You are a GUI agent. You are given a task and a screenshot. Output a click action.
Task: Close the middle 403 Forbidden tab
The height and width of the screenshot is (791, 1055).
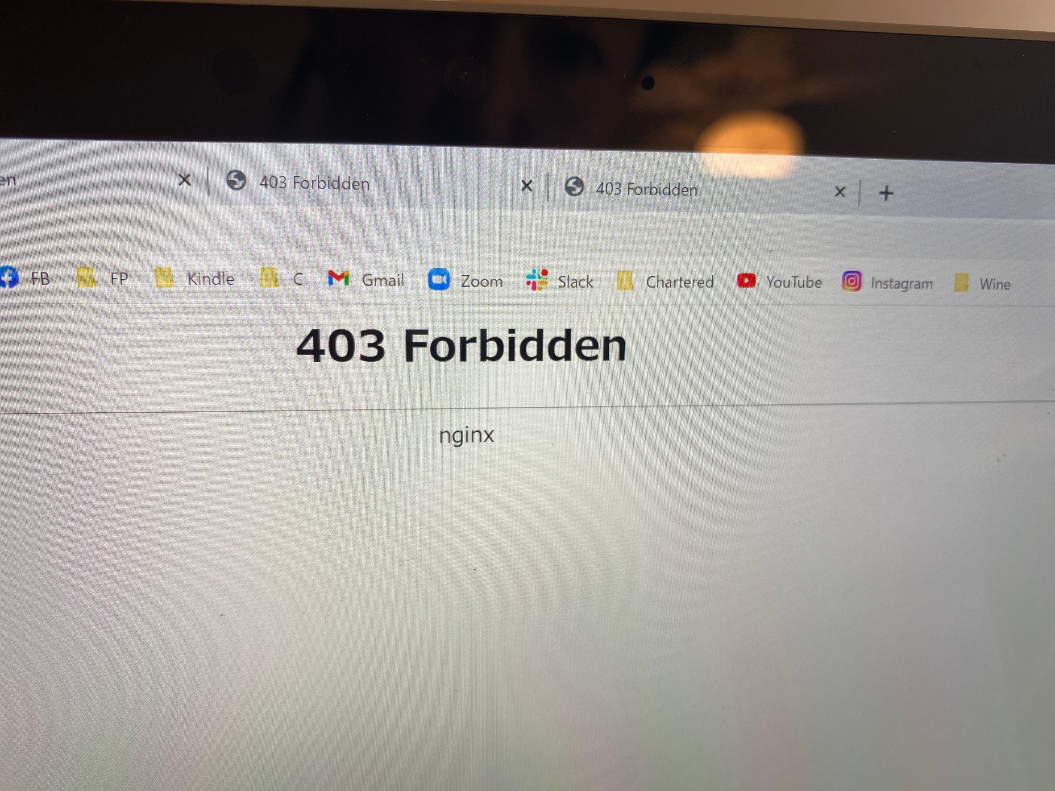point(527,186)
